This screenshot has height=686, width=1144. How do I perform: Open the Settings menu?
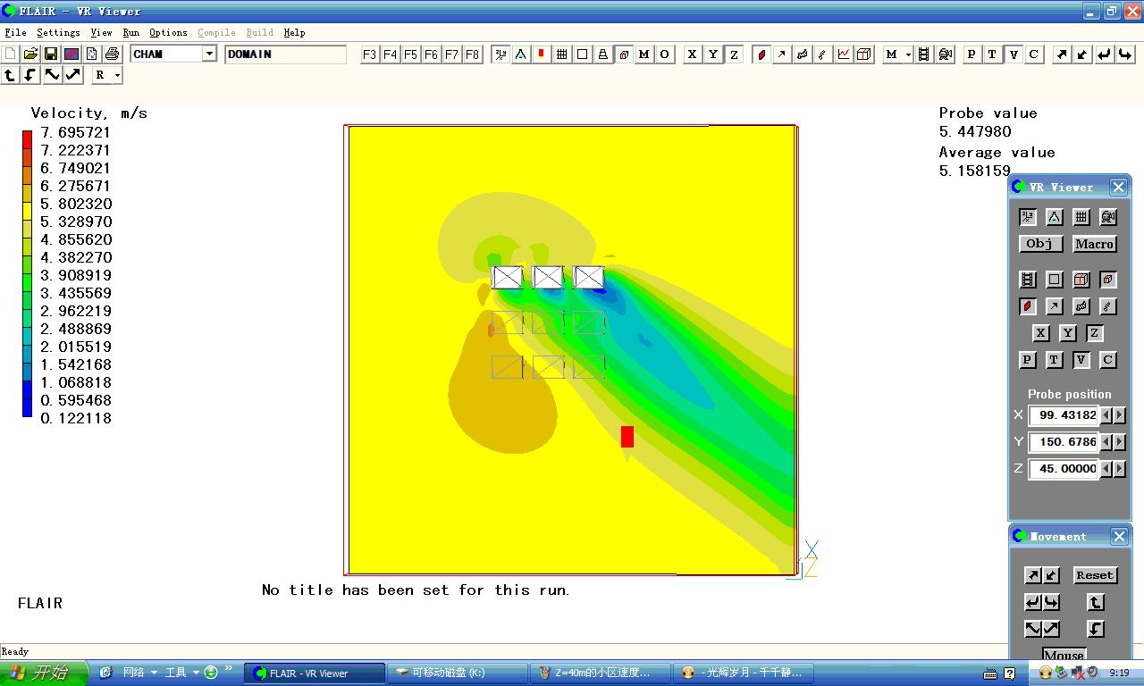pos(58,32)
